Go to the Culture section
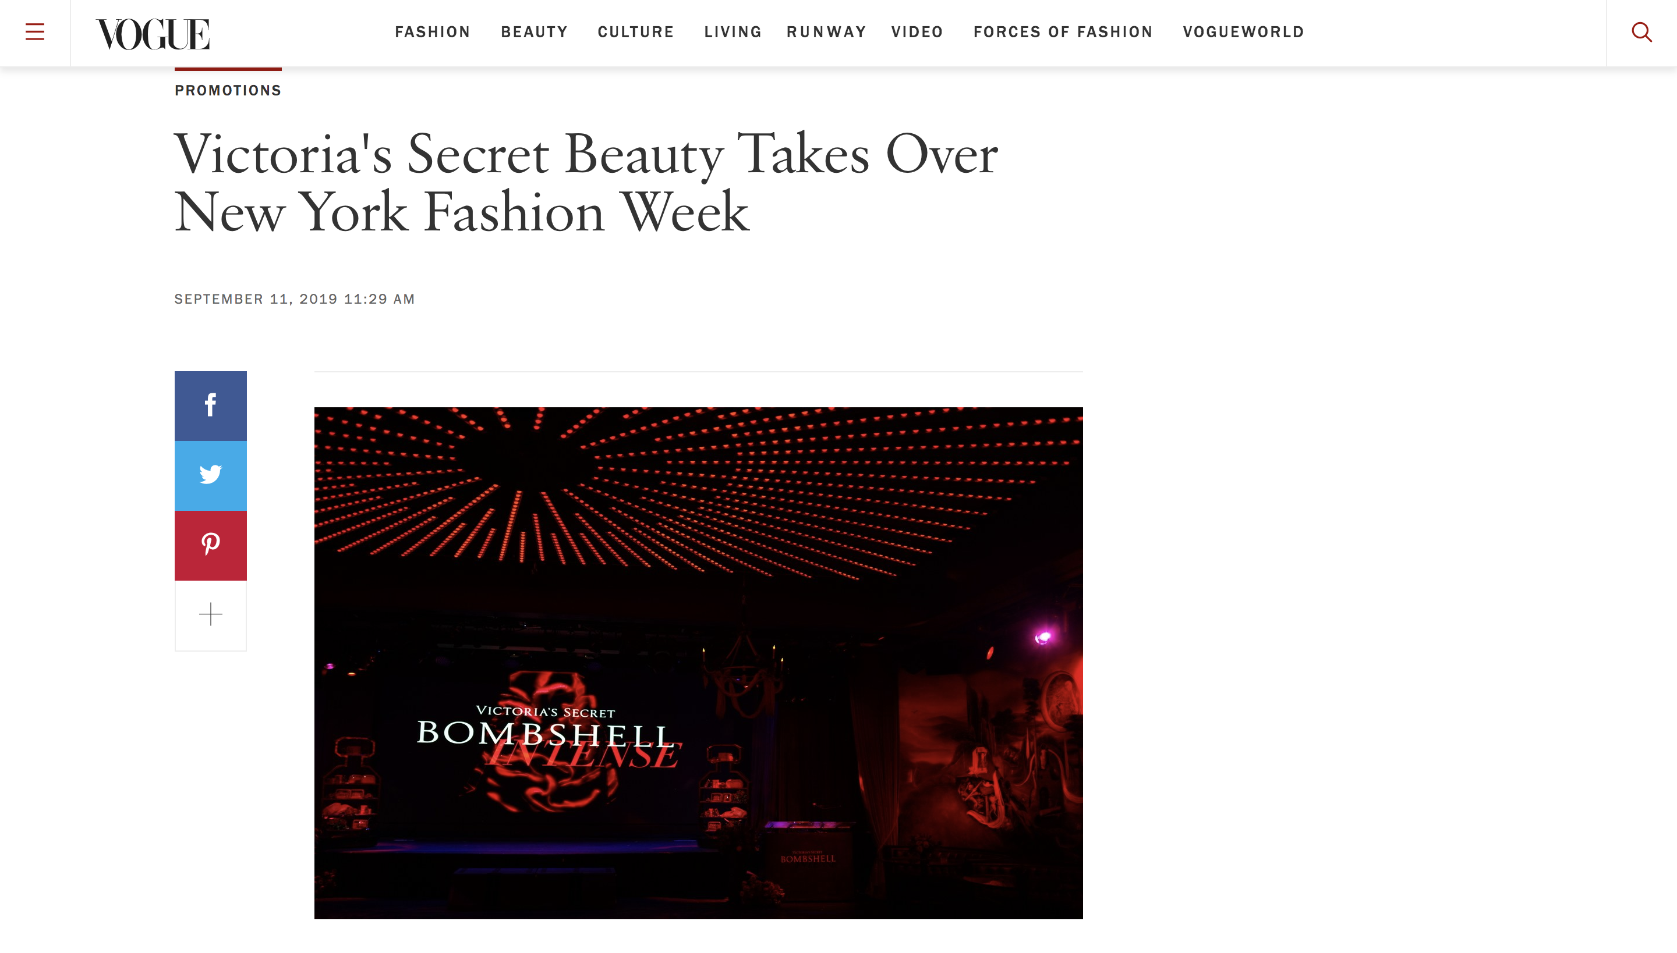The image size is (1677, 953). (635, 32)
